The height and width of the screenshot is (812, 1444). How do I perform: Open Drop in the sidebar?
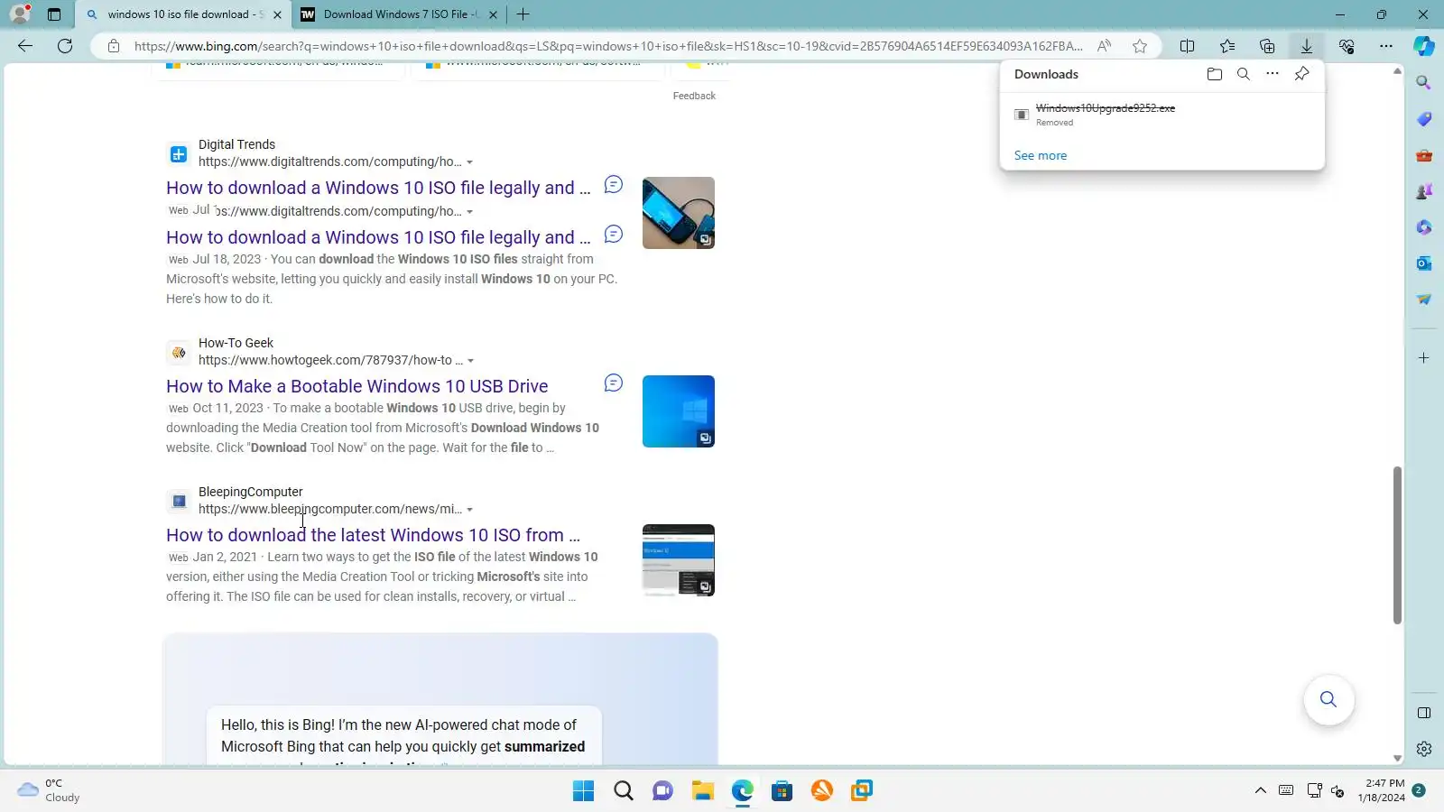pos(1424,300)
